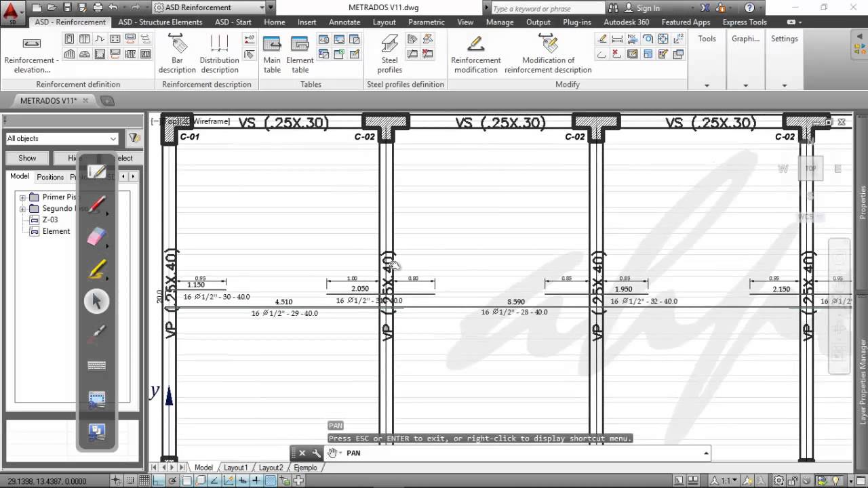Click the Undo arrow icon
Viewport: 868px width, 488px height.
(113, 7)
